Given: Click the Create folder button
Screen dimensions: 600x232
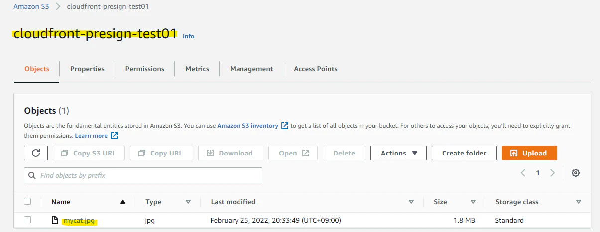Looking at the screenshot, I should [x=464, y=153].
